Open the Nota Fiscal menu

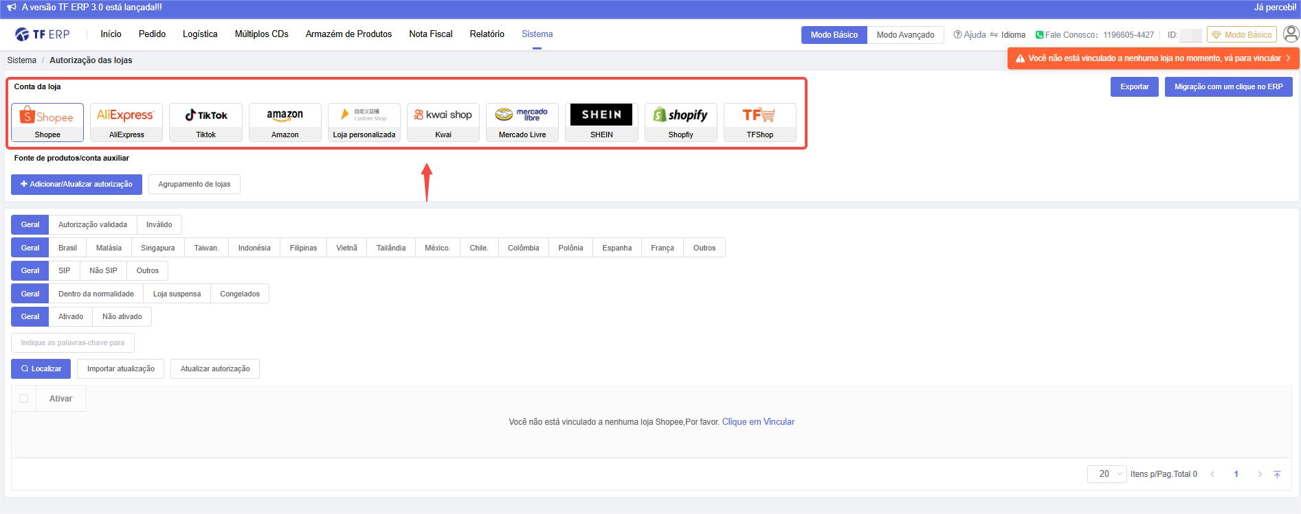[x=430, y=34]
